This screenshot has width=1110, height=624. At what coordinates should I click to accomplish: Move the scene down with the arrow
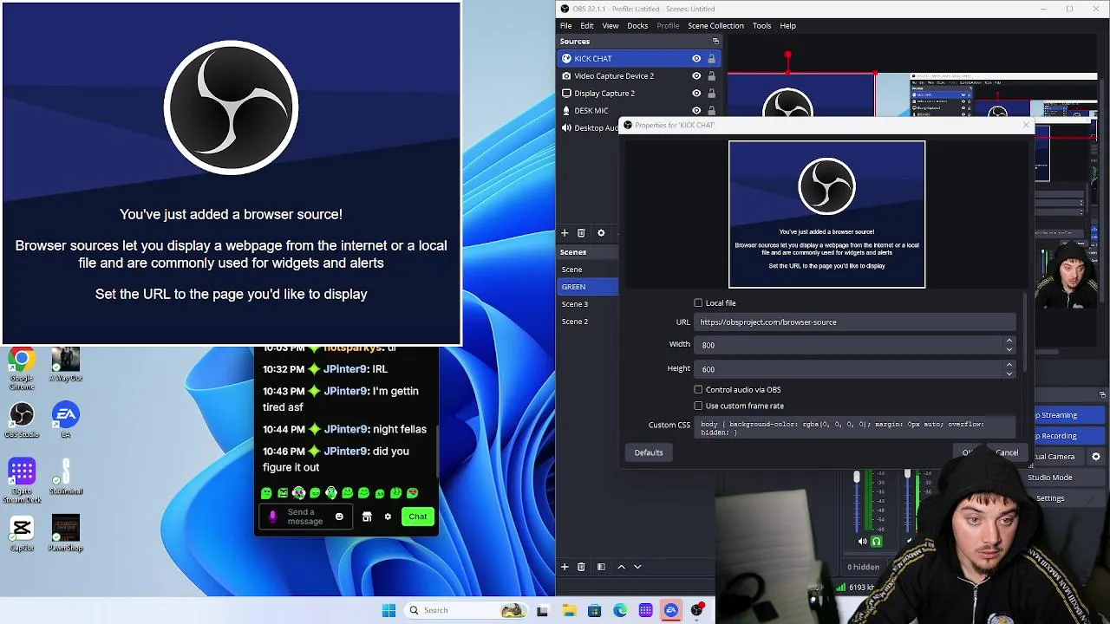click(x=637, y=567)
